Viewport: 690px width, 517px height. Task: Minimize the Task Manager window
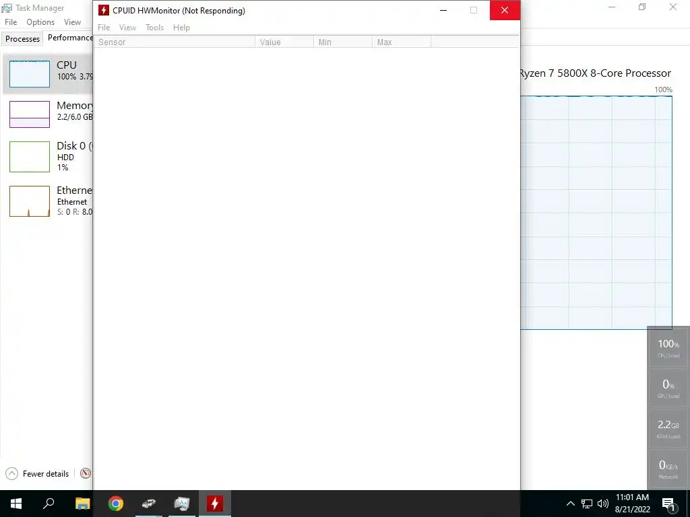click(612, 7)
